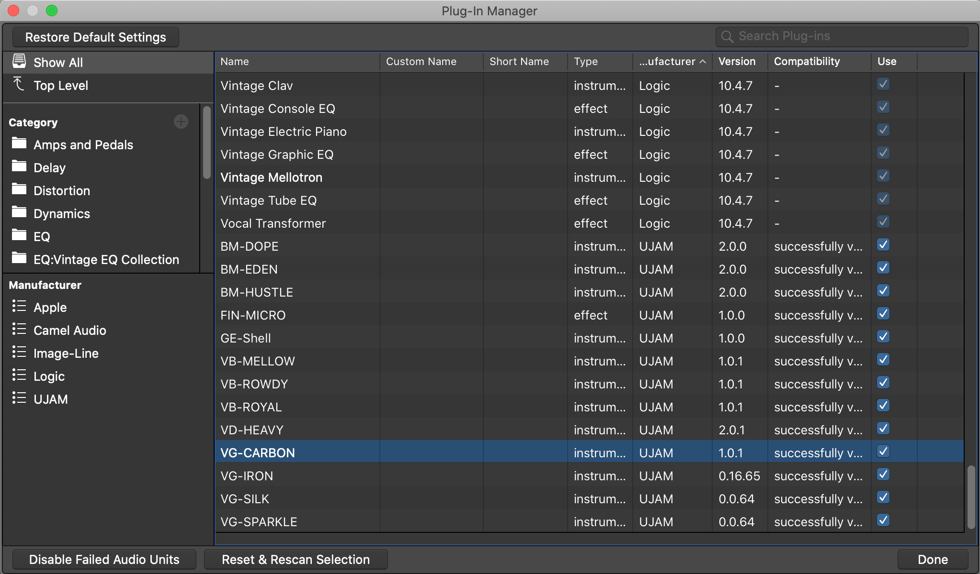The image size is (980, 574).
Task: Click the Logic manufacturer list icon
Action: pyautogui.click(x=19, y=375)
